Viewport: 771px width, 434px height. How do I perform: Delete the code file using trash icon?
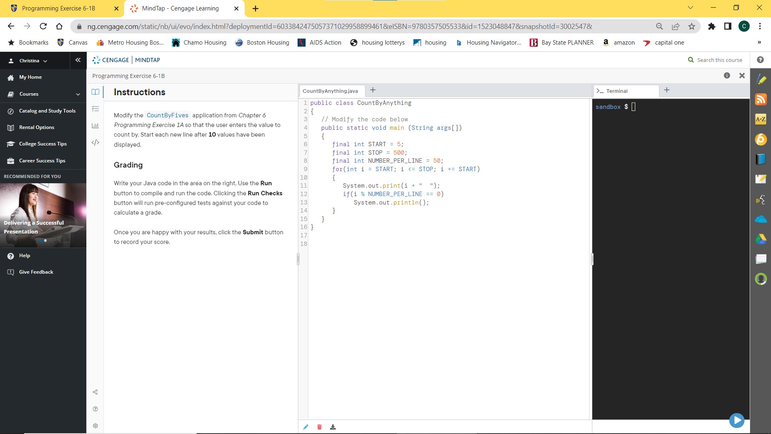pos(319,427)
